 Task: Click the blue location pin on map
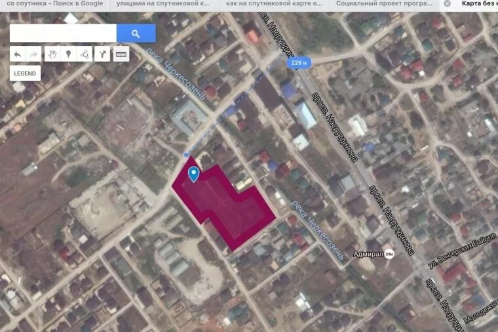[x=193, y=175]
